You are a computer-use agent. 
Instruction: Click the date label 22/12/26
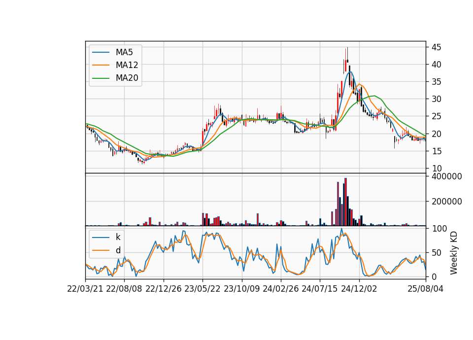click(x=164, y=289)
